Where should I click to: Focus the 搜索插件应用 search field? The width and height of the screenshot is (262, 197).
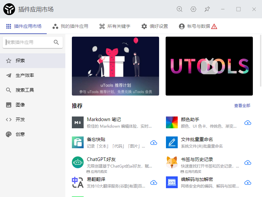[x=33, y=42]
